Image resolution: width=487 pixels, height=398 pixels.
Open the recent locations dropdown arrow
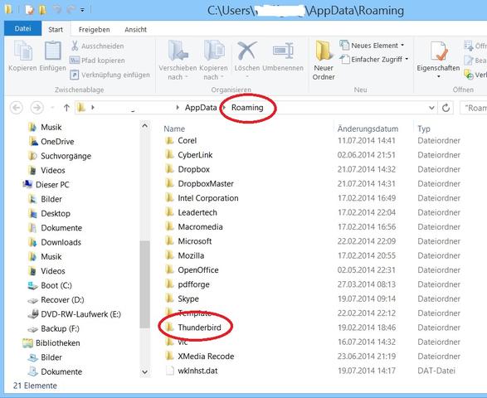pyautogui.click(x=52, y=108)
